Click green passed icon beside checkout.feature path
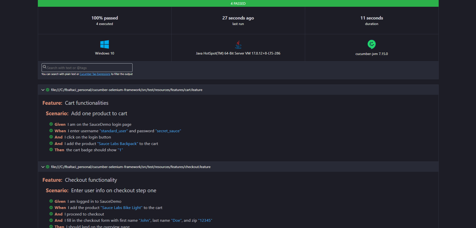 click(48, 167)
